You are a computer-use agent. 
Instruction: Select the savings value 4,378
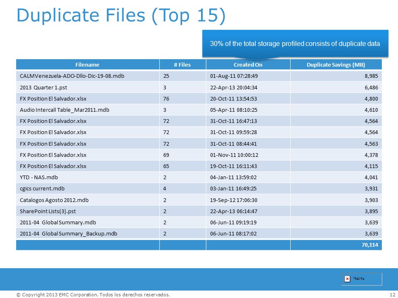click(371, 155)
